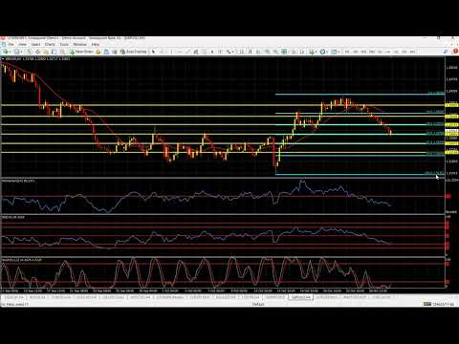
Task: Open the red notification alert icon
Action: [x=455, y=51]
